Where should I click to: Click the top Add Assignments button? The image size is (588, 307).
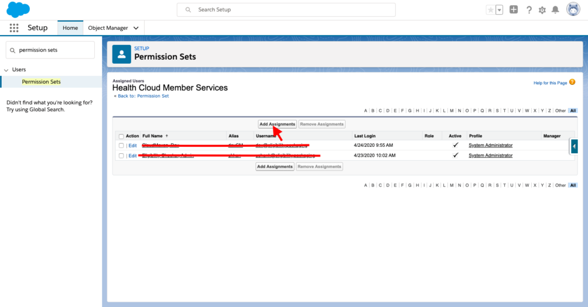point(277,124)
